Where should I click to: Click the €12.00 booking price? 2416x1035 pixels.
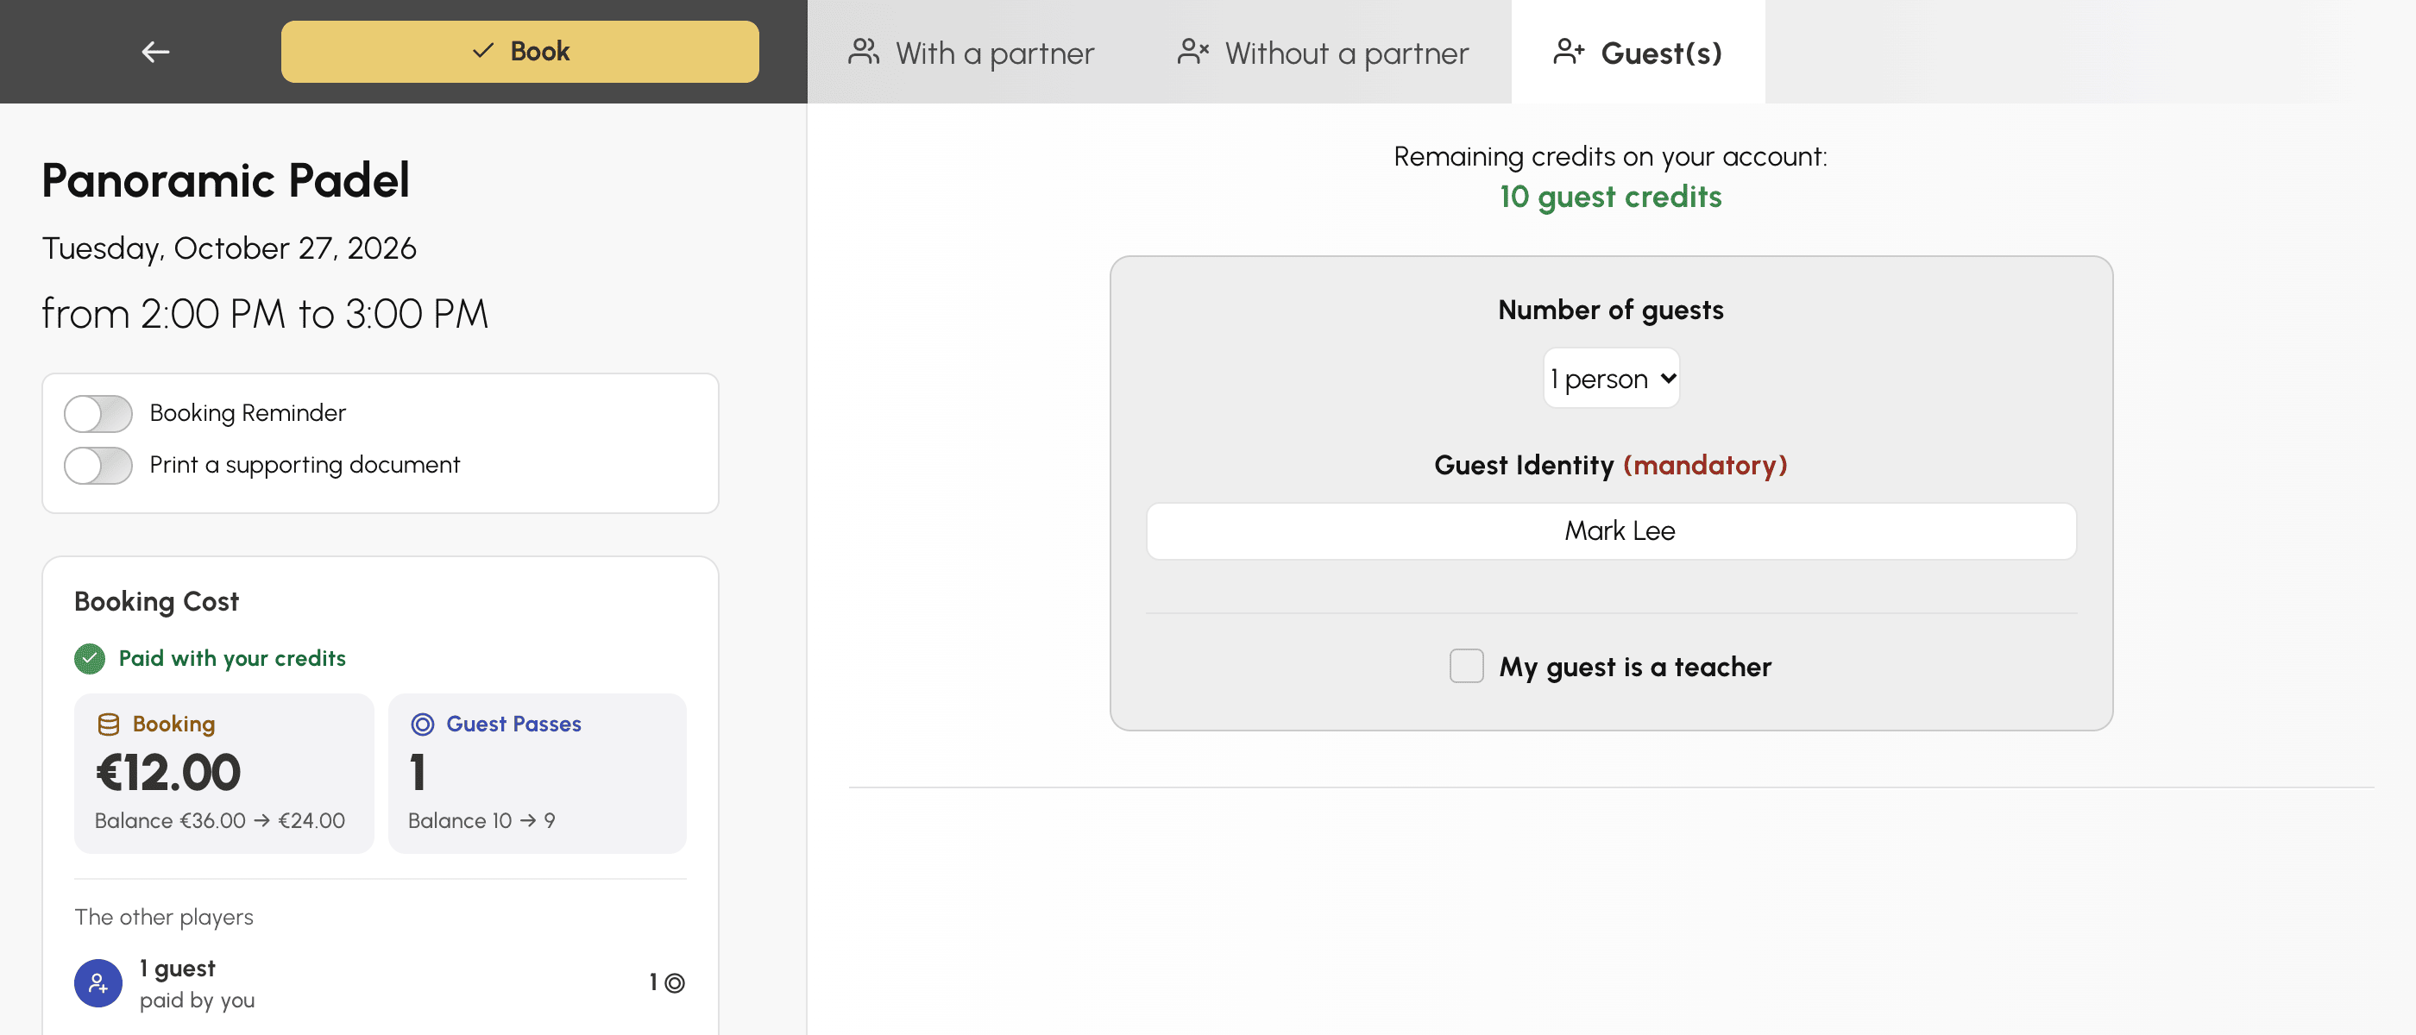pos(168,773)
